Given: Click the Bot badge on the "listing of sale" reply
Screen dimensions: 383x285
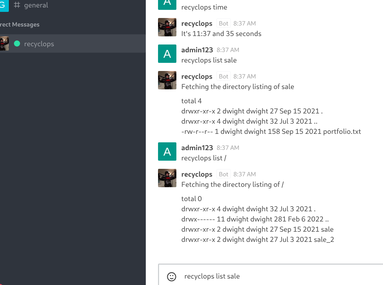Looking at the screenshot, I should 223,76.
